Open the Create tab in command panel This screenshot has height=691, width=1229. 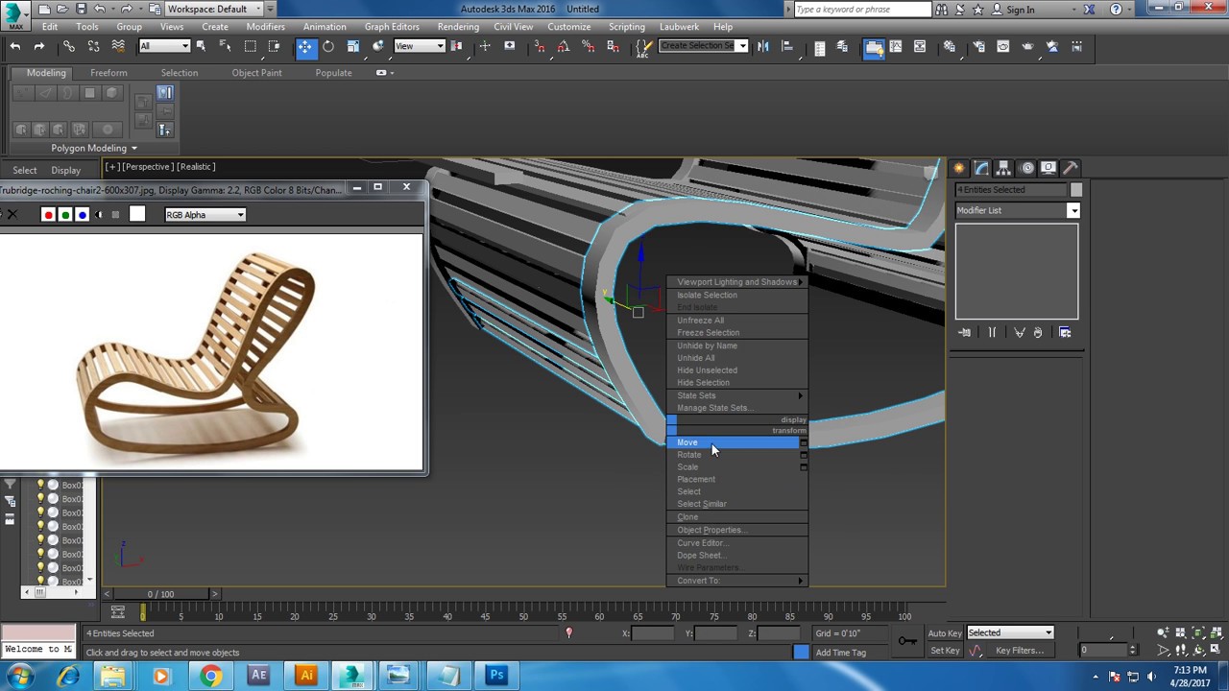pyautogui.click(x=959, y=168)
